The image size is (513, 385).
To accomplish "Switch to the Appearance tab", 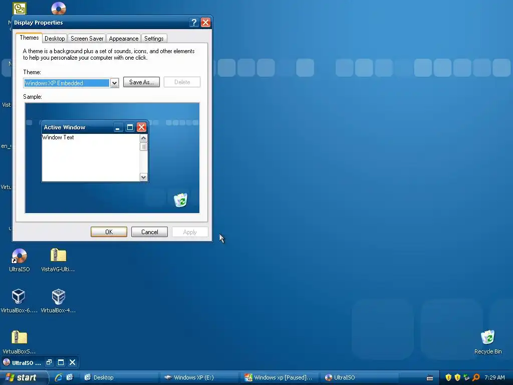I will click(x=124, y=38).
